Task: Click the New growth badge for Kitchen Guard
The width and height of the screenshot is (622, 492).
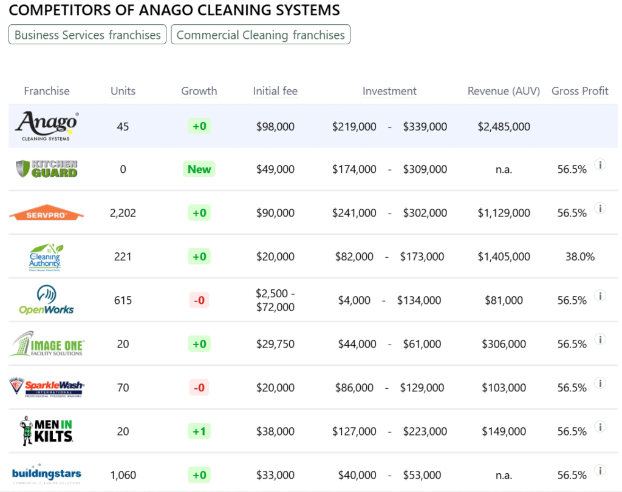Action: pyautogui.click(x=199, y=169)
